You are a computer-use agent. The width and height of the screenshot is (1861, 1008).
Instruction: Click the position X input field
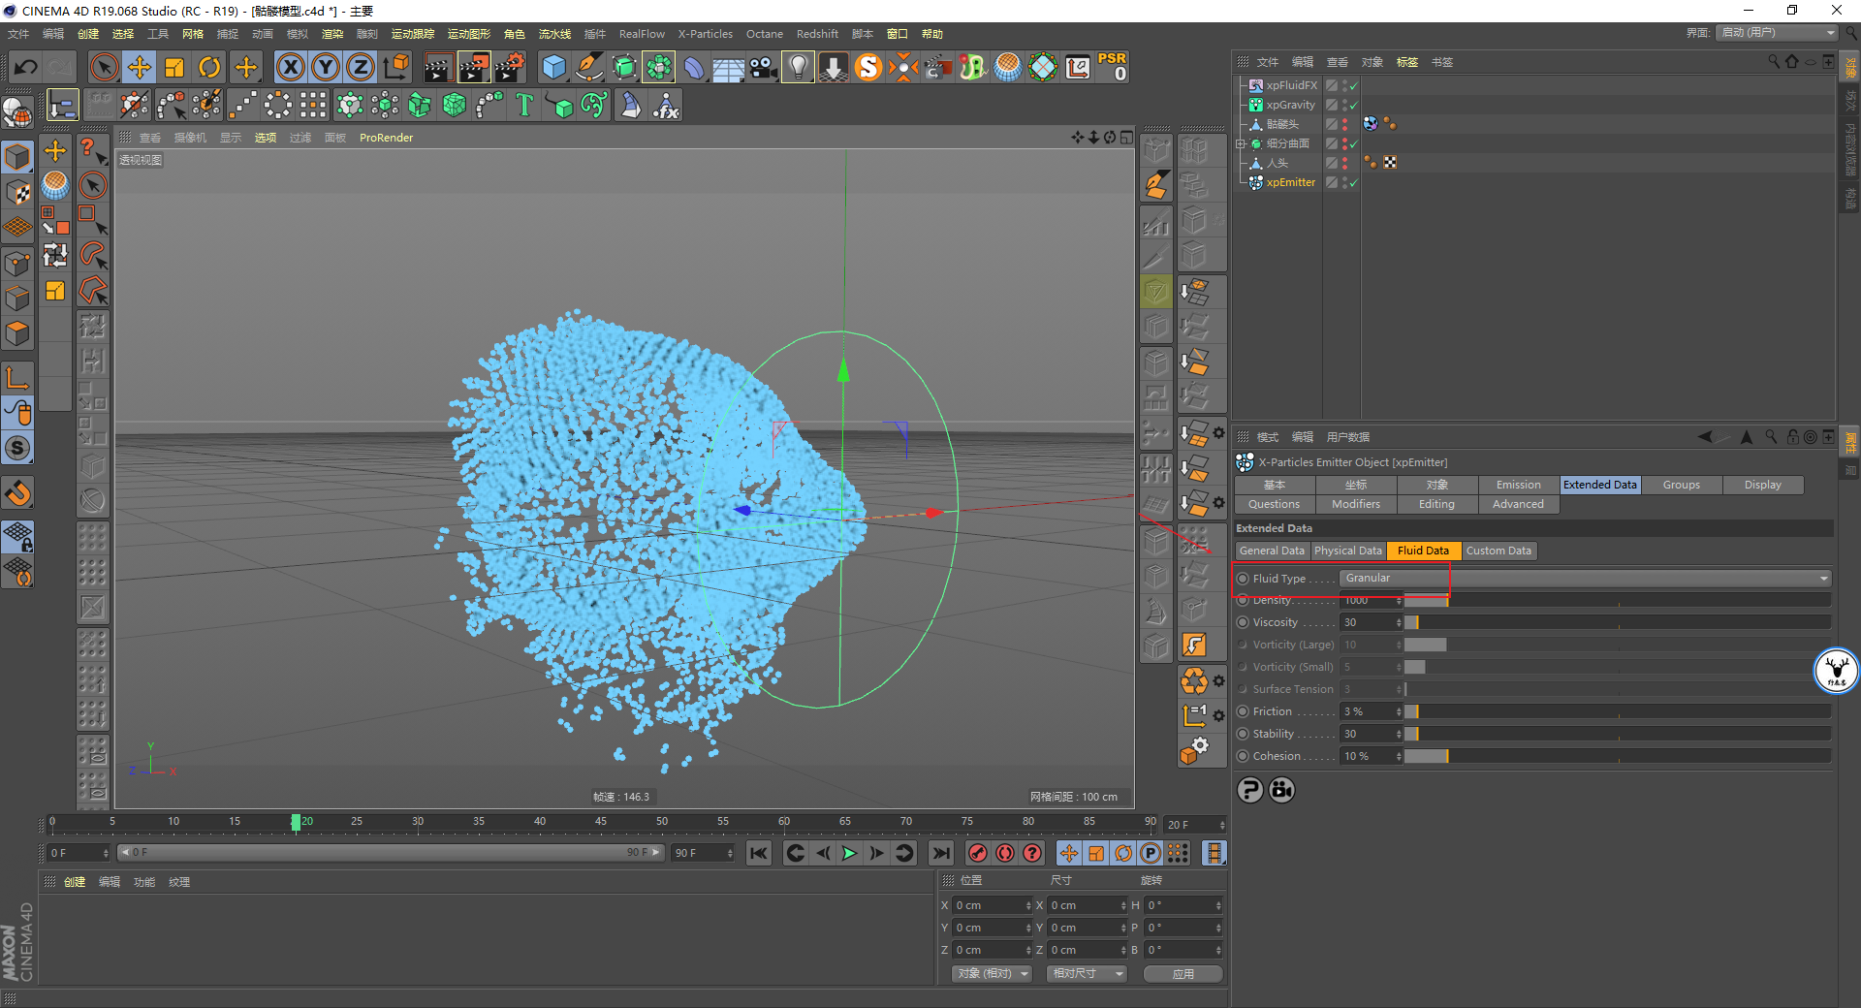[x=994, y=905]
